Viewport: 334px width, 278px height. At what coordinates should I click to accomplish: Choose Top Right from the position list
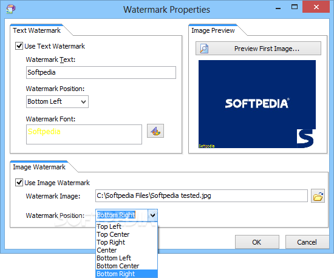pos(126,242)
